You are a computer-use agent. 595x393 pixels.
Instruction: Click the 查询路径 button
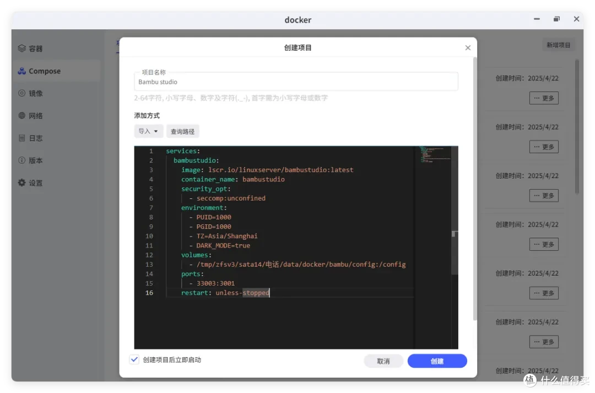(x=182, y=131)
